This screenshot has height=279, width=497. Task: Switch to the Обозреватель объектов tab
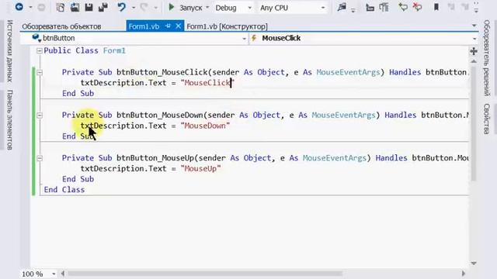click(61, 26)
